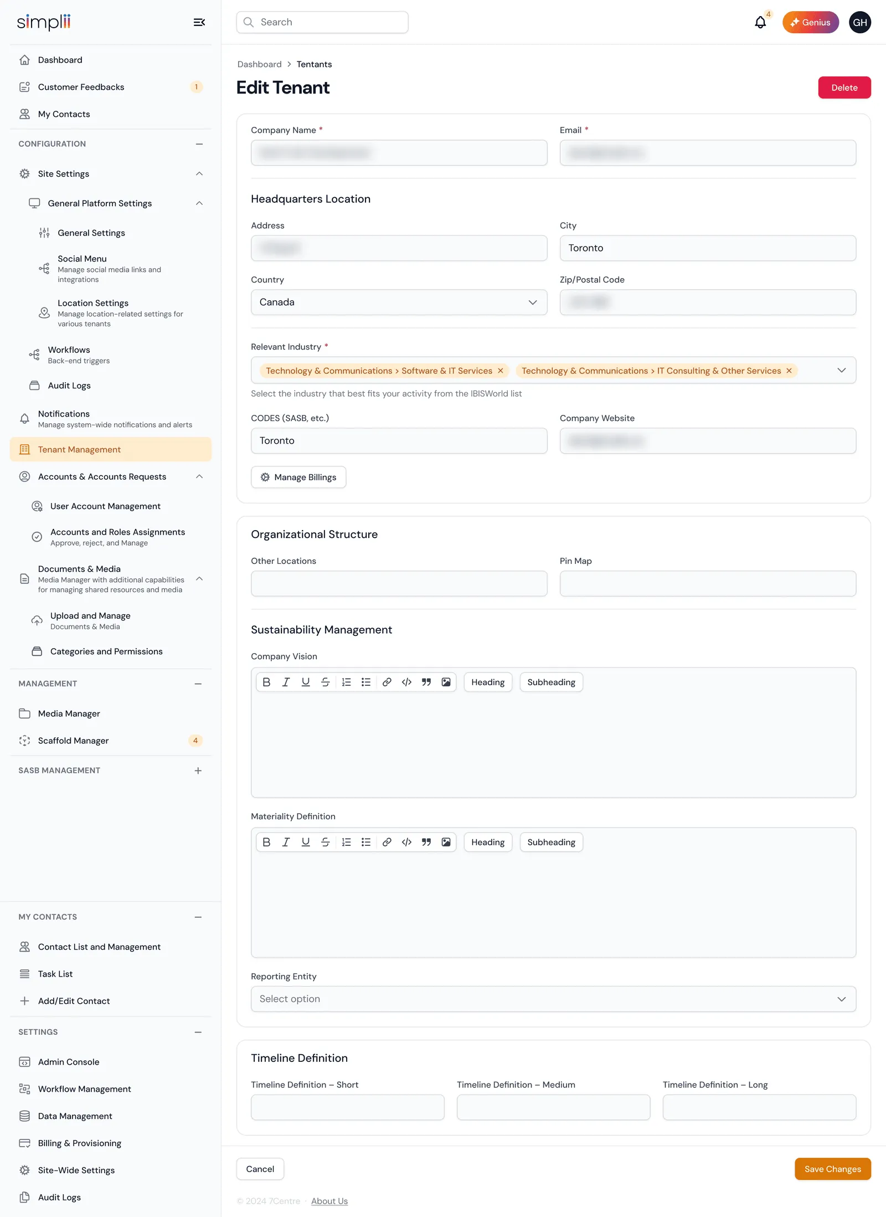Click the Dashboard breadcrumb link
Screen dimensions: 886x1217
tap(259, 64)
